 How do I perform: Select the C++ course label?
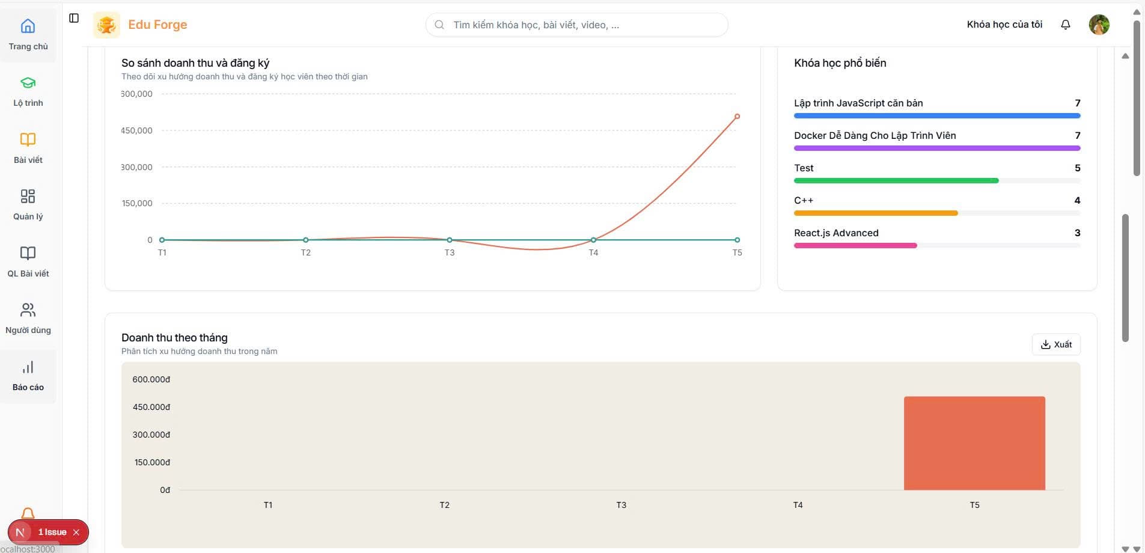point(804,200)
